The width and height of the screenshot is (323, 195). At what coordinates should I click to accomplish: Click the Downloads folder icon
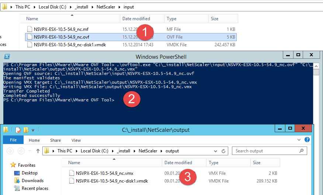coord(17,181)
